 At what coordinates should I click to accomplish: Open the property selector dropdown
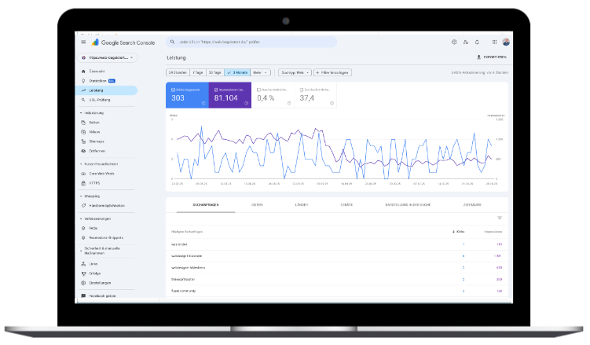point(108,58)
